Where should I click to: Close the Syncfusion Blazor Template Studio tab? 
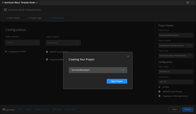pos(37,3)
